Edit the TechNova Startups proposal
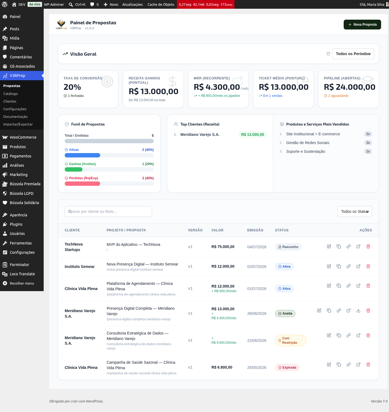Viewport: 389px width, 412px height. point(329,246)
